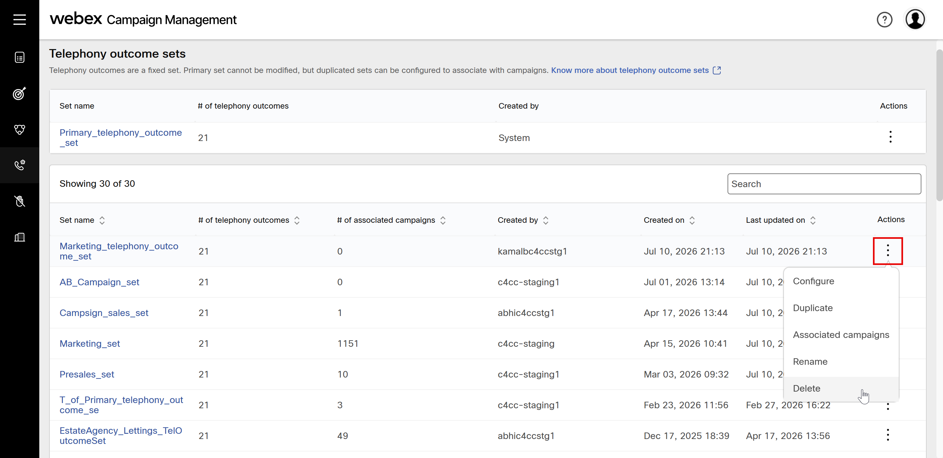Sort by Created on column
The width and height of the screenshot is (943, 458).
point(692,220)
